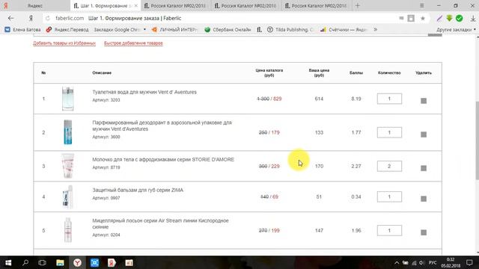
Task: Switch to the first Россия Каталог №02/2018 tab
Action: (x=176, y=5)
